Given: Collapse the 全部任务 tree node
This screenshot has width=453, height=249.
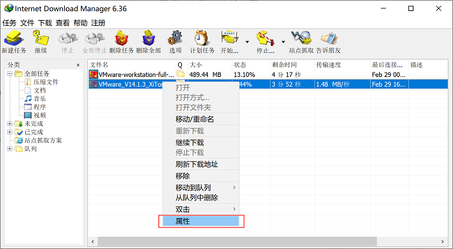Looking at the screenshot, I should tap(10, 74).
